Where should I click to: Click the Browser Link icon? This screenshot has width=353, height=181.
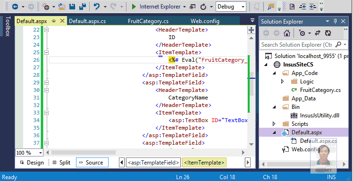[193, 7]
